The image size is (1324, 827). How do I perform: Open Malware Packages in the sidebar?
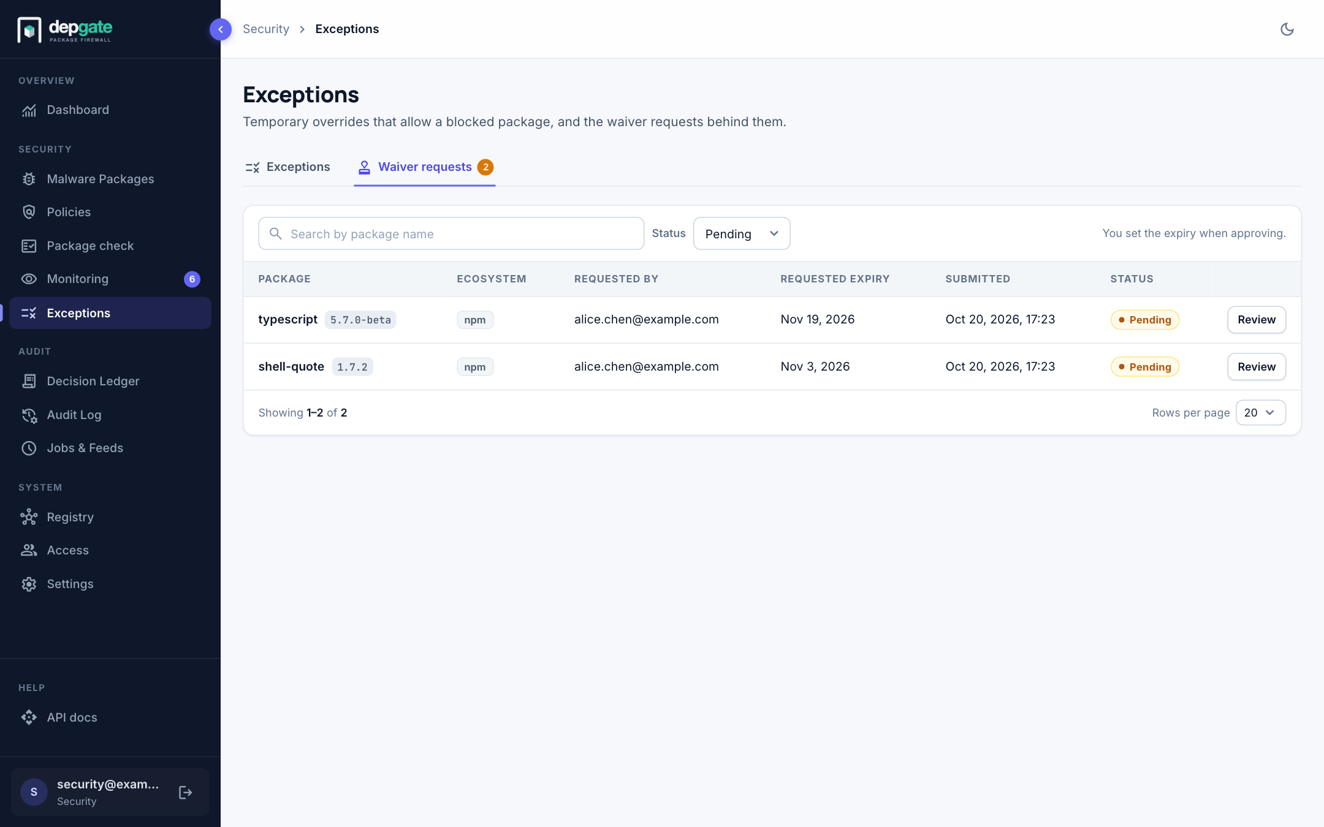(110, 179)
